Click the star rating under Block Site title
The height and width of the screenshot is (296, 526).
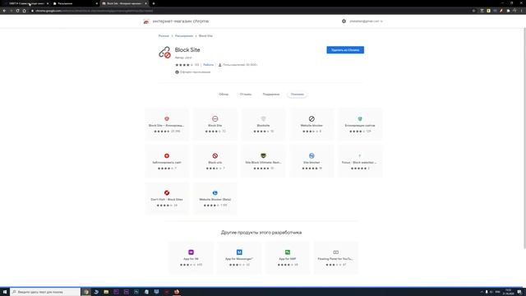click(184, 65)
